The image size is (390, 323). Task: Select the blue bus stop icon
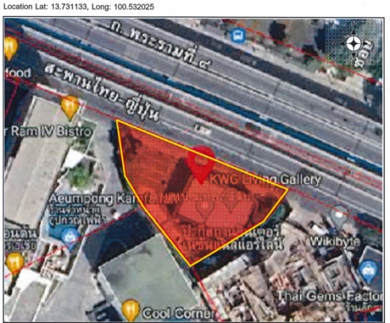(236, 35)
